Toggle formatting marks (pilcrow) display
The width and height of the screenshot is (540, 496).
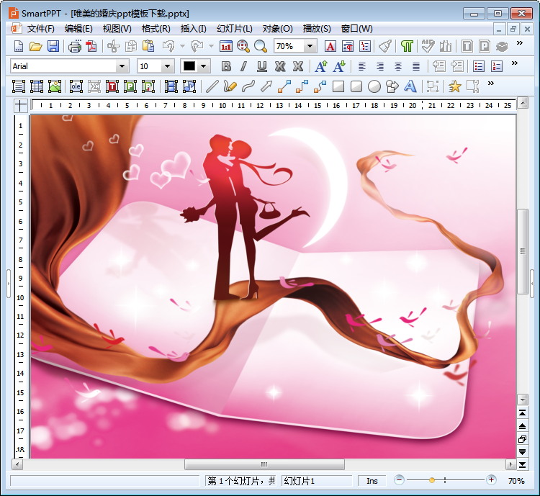(x=407, y=46)
